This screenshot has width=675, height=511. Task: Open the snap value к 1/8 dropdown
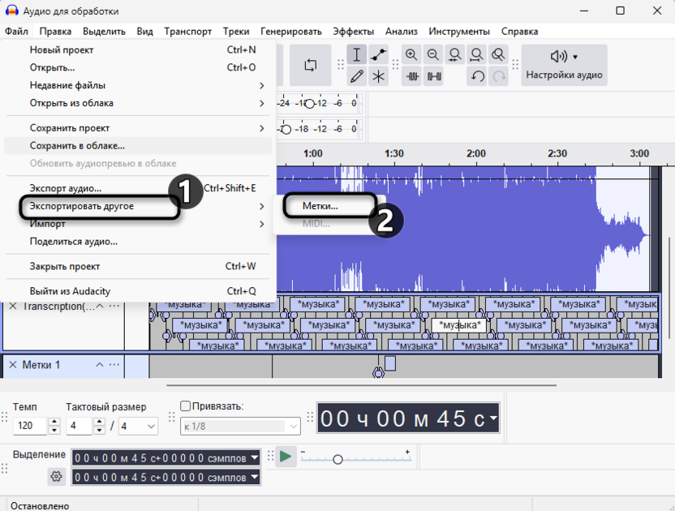tap(240, 426)
